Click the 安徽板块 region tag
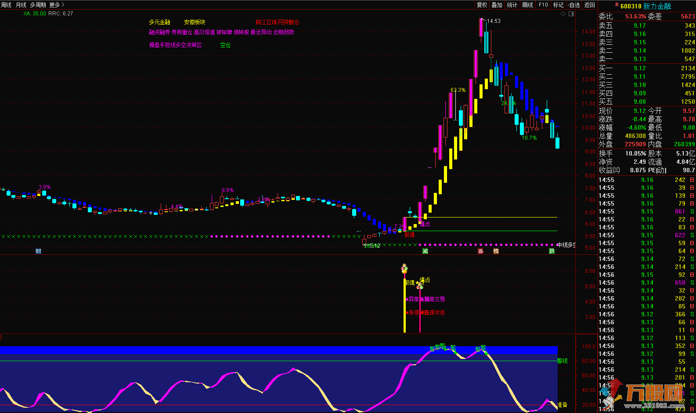The height and width of the screenshot is (413, 696). click(195, 22)
